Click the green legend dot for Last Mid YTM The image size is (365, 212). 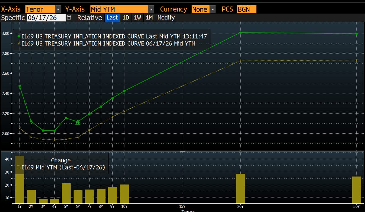pyautogui.click(x=19, y=36)
